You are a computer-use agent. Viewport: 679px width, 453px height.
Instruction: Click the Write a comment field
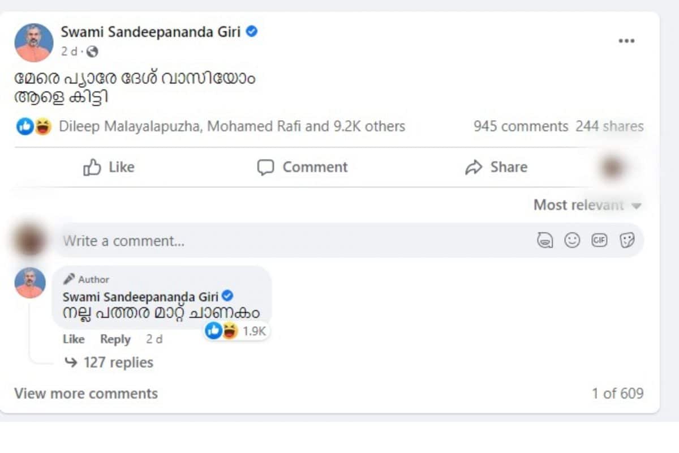pyautogui.click(x=283, y=241)
